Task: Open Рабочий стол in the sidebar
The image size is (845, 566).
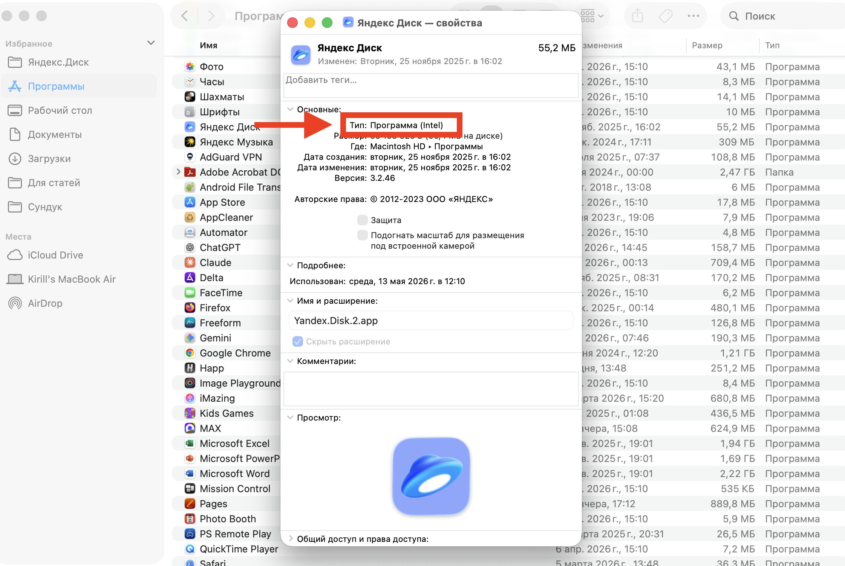Action: coord(78,110)
